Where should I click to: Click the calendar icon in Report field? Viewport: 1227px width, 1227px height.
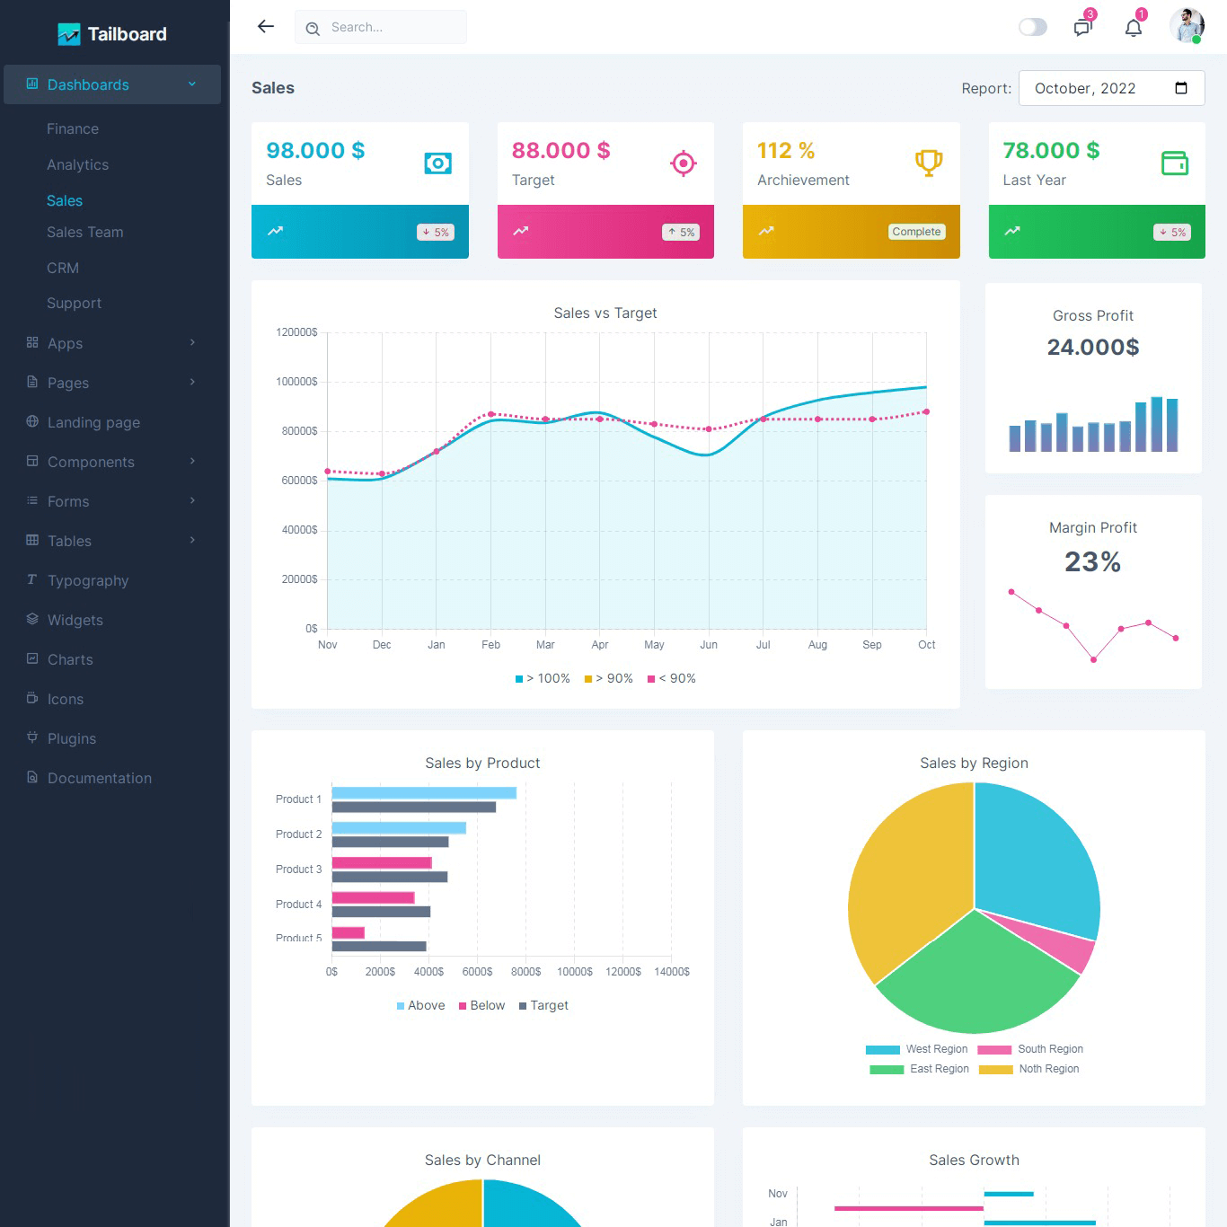click(x=1181, y=88)
